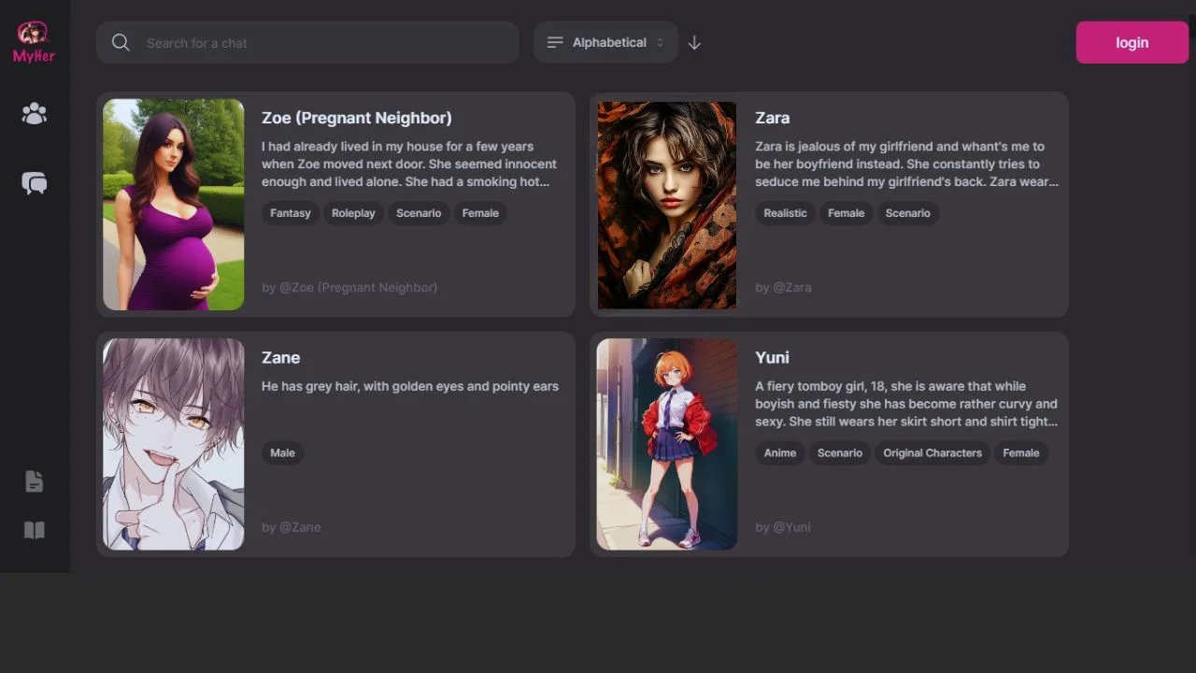Click the Zara card title
The image size is (1196, 673).
(772, 118)
